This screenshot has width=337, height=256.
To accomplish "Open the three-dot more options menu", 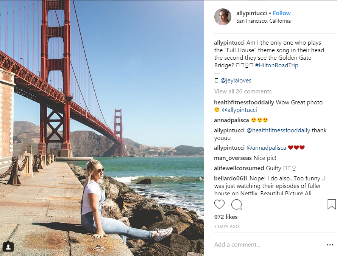I will pos(330,245).
